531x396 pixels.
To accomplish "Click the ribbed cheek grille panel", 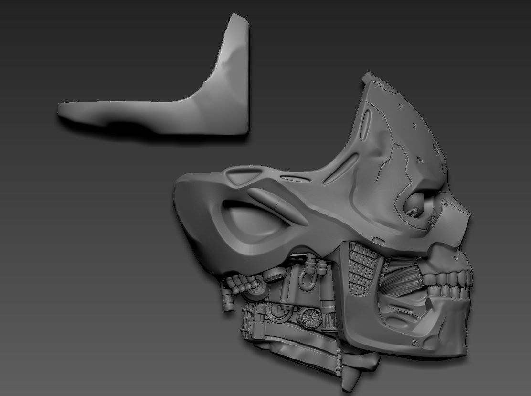I will coord(362,269).
